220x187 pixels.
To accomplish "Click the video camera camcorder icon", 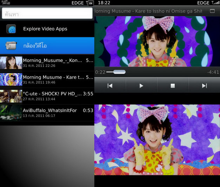I will point(11,46).
